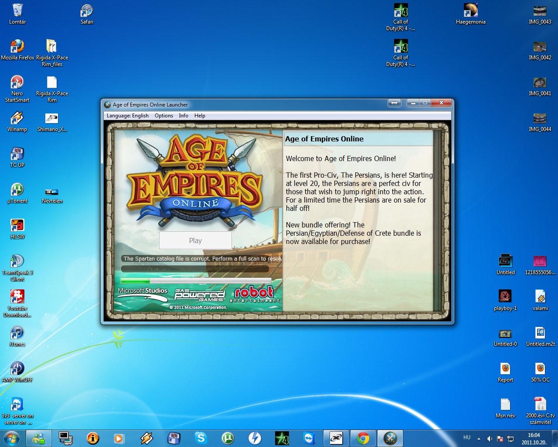
Task: Select the Rigida X-Pace Rim file
Action: pos(52,88)
